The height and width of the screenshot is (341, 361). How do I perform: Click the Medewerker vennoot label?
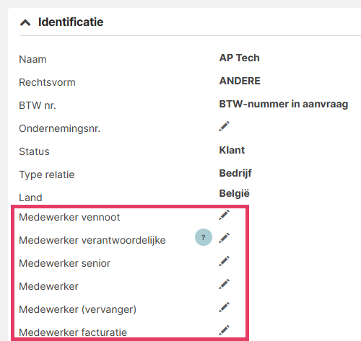pyautogui.click(x=69, y=217)
